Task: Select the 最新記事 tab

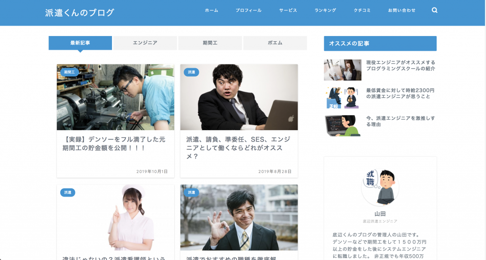Action: [x=80, y=43]
